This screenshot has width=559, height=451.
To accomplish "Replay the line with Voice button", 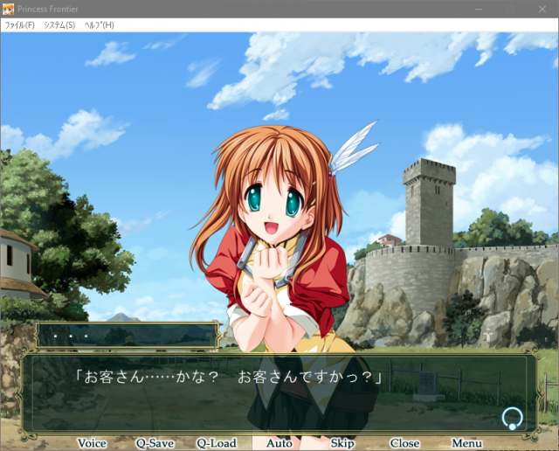I will (x=92, y=443).
